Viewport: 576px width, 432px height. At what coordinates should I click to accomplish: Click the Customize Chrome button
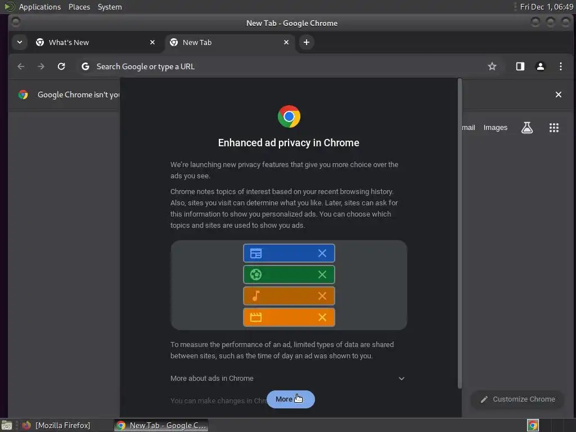pyautogui.click(x=517, y=399)
